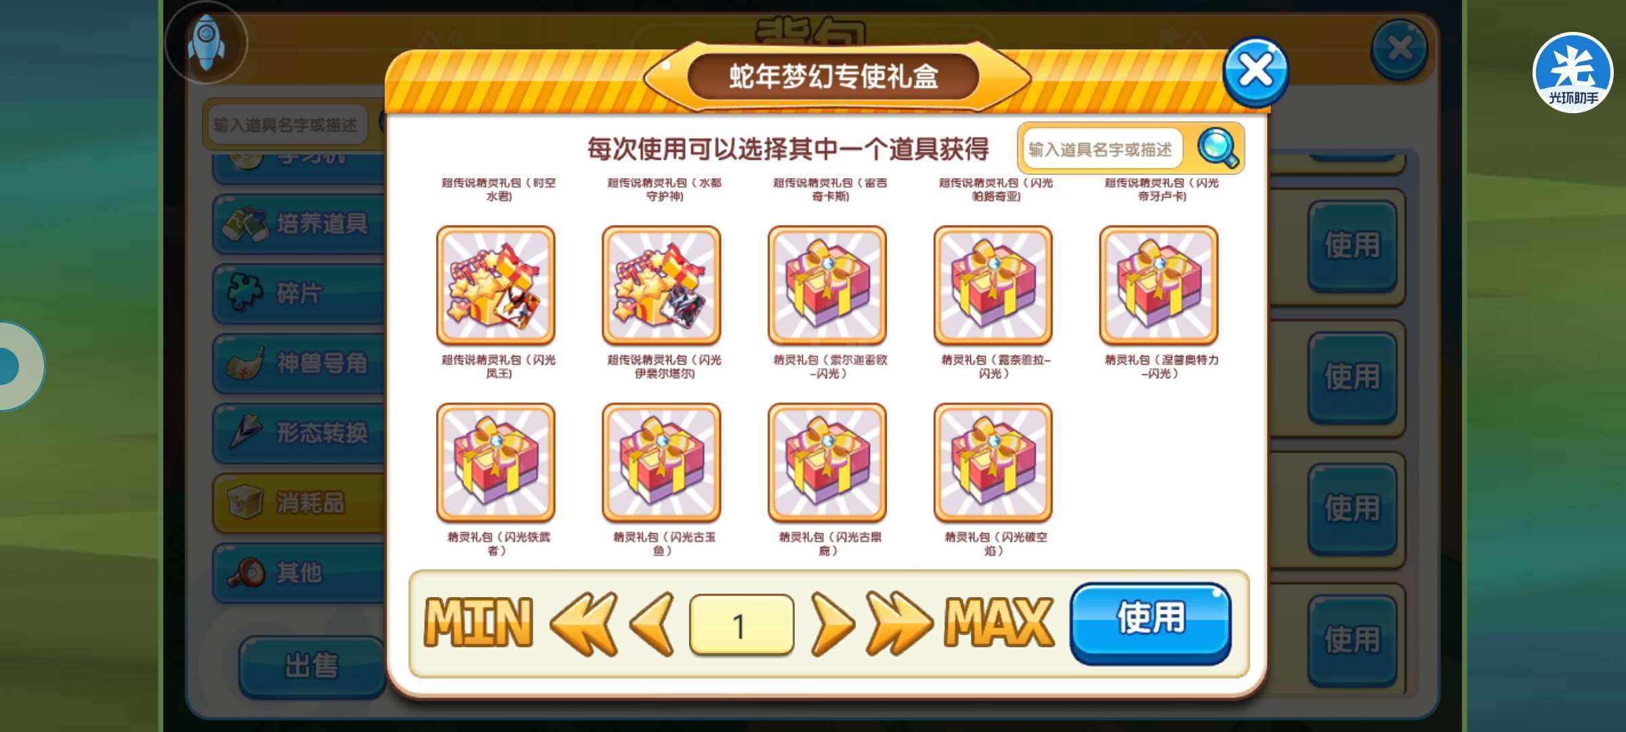Image resolution: width=1626 pixels, height=732 pixels.
Task: Choose the 露奈雅拉-闪光 gift box
Action: (x=993, y=285)
